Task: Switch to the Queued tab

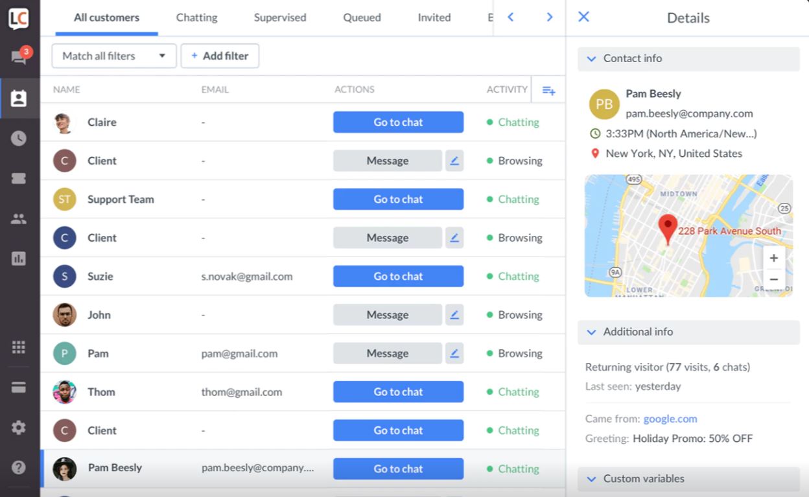Action: click(362, 17)
